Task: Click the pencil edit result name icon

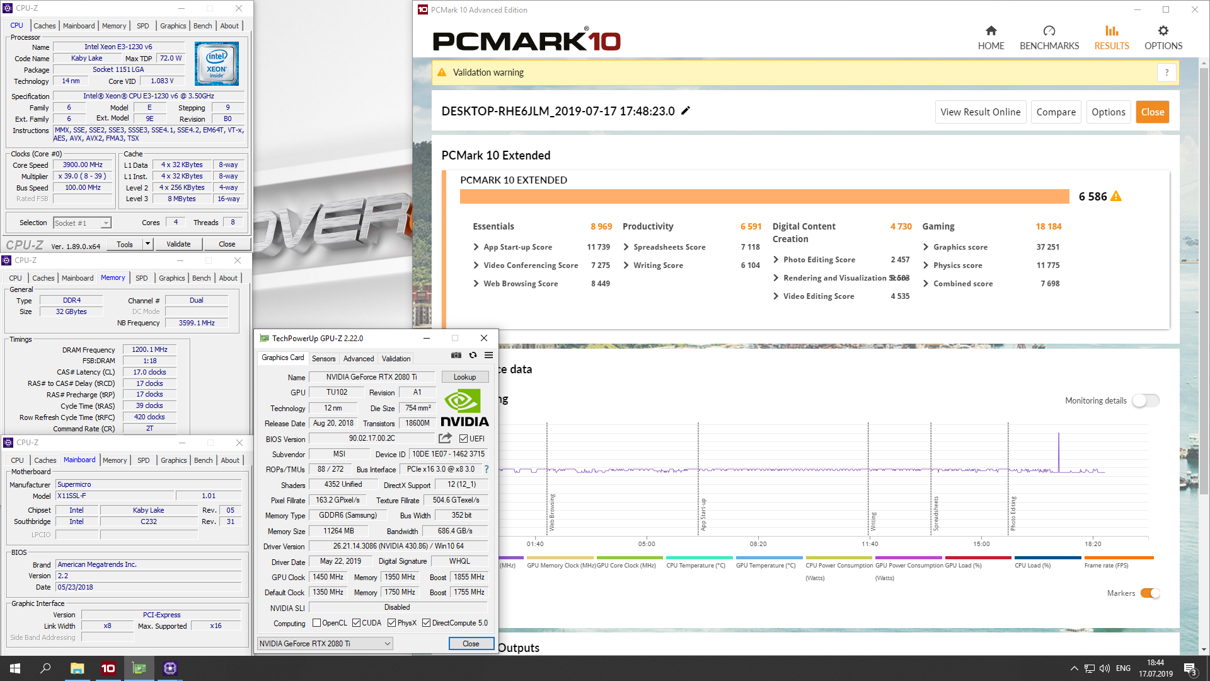Action: pos(686,110)
